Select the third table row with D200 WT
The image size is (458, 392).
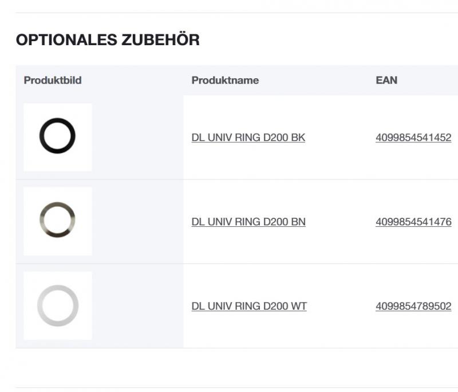point(143,306)
